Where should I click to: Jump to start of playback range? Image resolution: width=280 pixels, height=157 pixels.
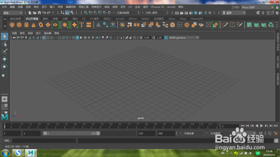(x=242, y=126)
